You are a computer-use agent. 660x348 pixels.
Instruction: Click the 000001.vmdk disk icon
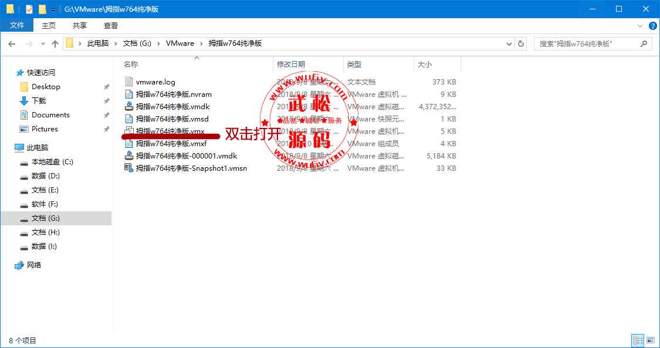coord(129,156)
